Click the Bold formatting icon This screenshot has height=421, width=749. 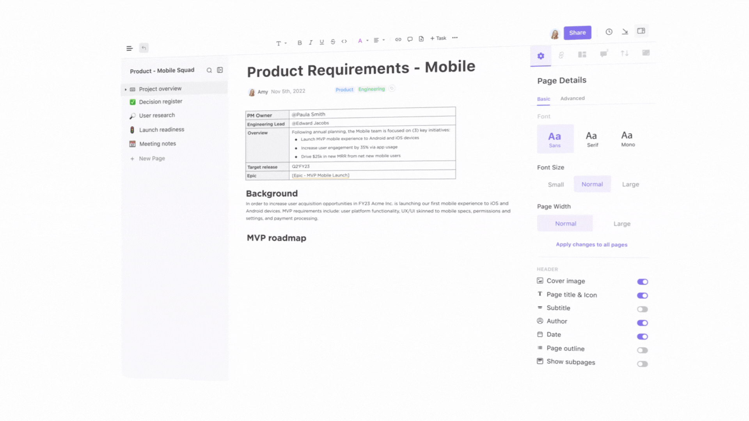point(299,42)
